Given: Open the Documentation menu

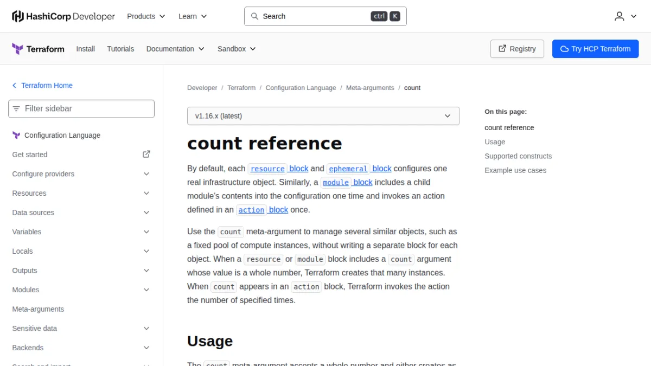Looking at the screenshot, I should pyautogui.click(x=175, y=49).
